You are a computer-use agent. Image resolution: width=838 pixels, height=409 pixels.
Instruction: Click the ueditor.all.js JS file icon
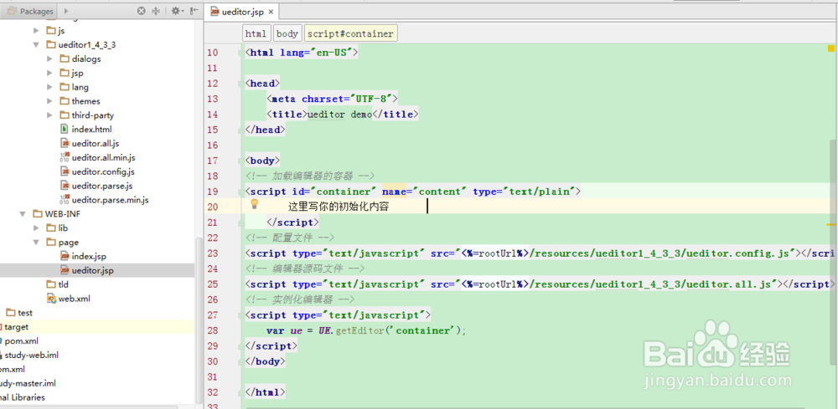pos(65,144)
